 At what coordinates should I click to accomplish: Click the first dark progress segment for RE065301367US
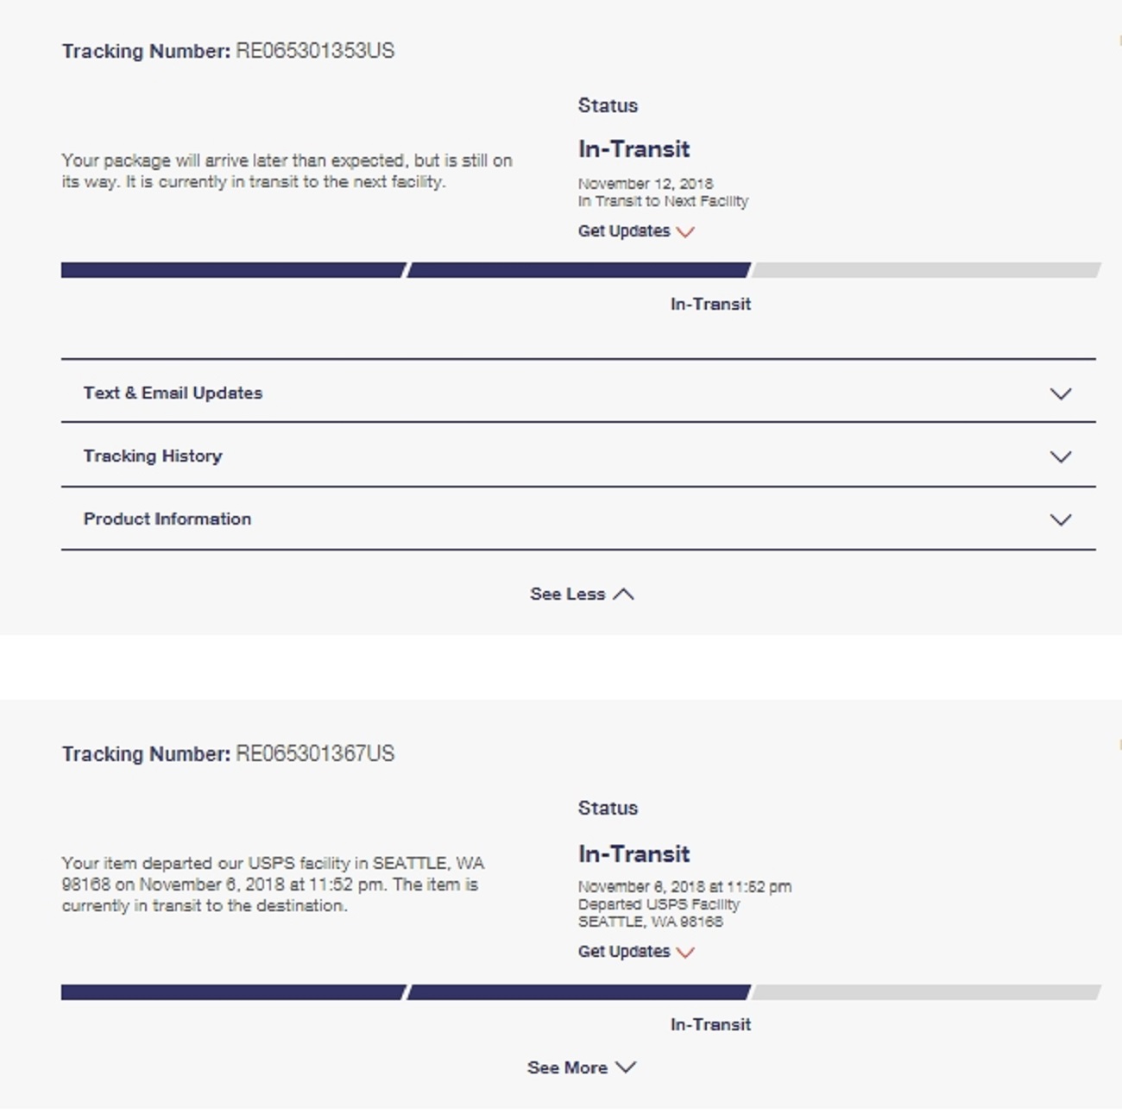click(x=233, y=992)
